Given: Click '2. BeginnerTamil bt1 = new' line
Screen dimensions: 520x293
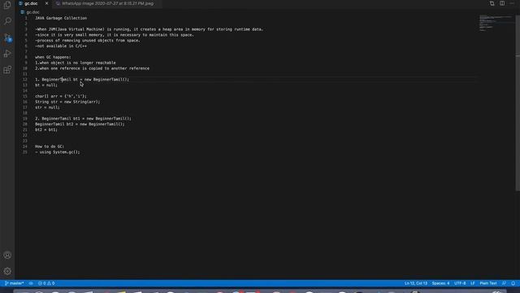Looking at the screenshot, I should click(83, 119).
